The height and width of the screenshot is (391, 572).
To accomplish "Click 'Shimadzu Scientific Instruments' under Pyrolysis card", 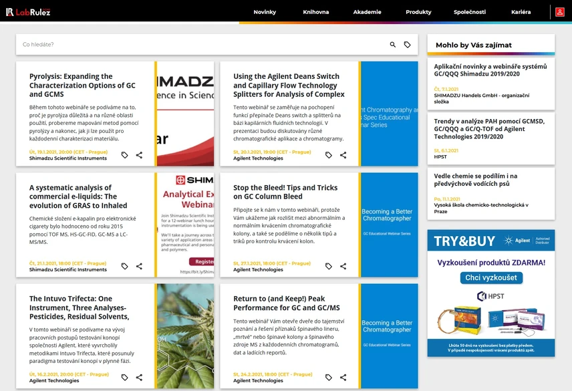I will 68,158.
